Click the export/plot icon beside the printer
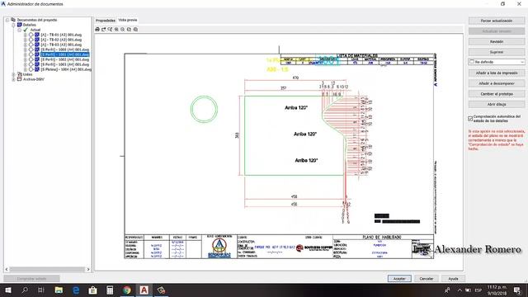Viewport: 528px width, 297px height. click(104, 30)
